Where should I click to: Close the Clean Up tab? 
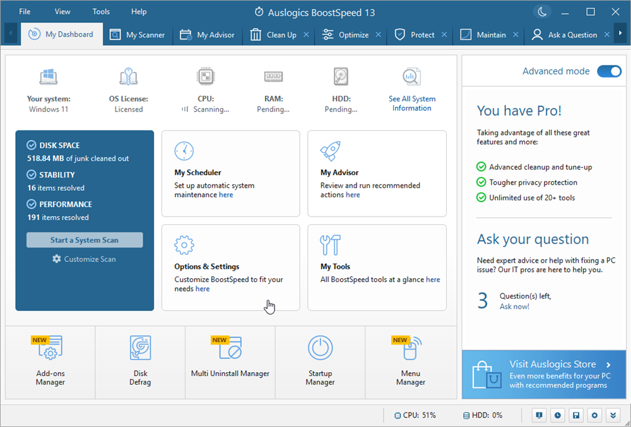pos(307,35)
